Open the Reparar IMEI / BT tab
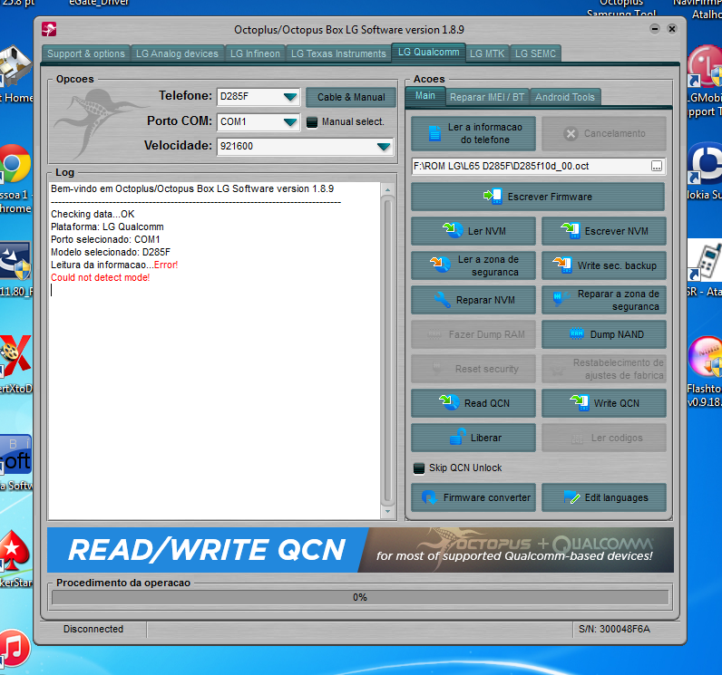722x675 pixels. click(x=487, y=97)
